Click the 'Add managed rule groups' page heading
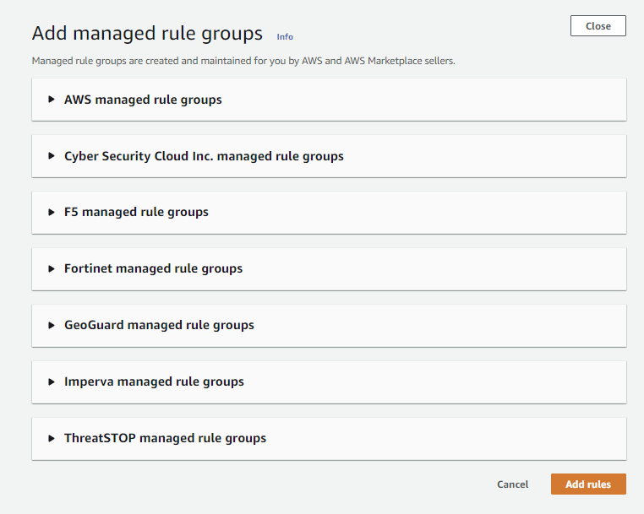 (x=147, y=34)
